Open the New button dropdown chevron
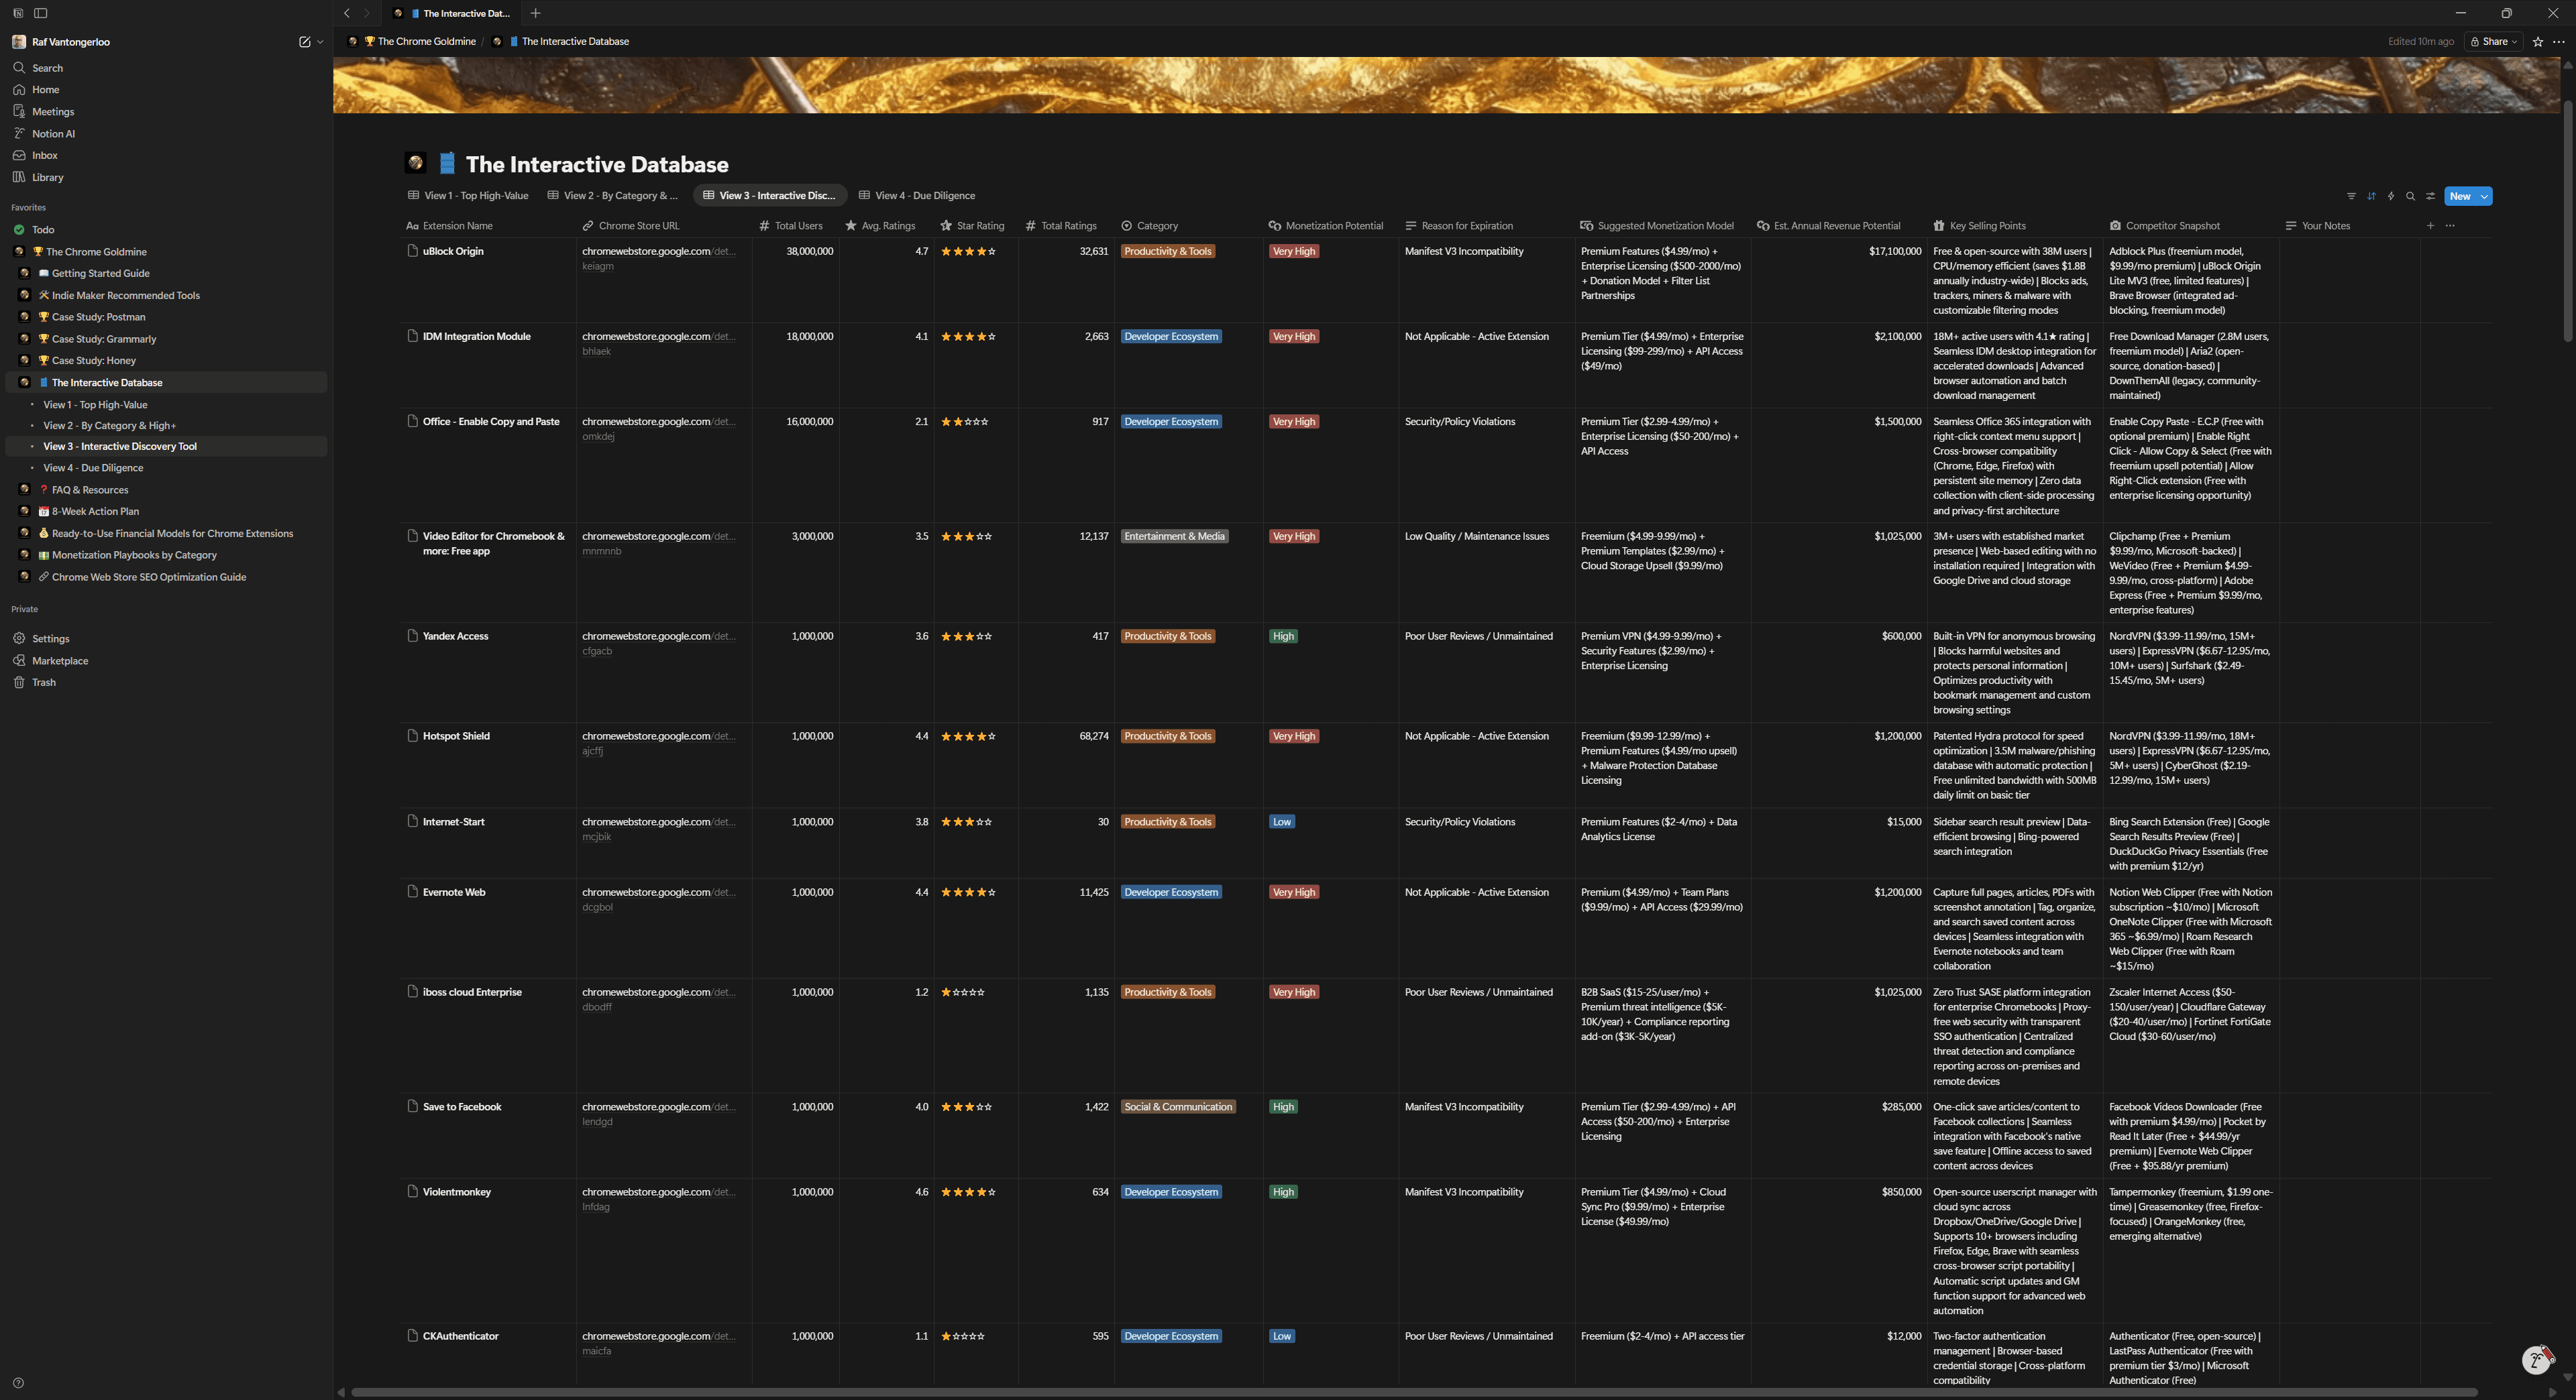Image resolution: width=2576 pixels, height=1400 pixels. click(x=2484, y=197)
